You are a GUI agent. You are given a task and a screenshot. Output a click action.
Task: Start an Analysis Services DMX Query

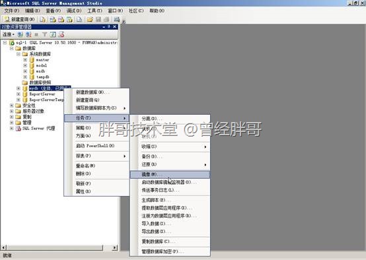61,19
